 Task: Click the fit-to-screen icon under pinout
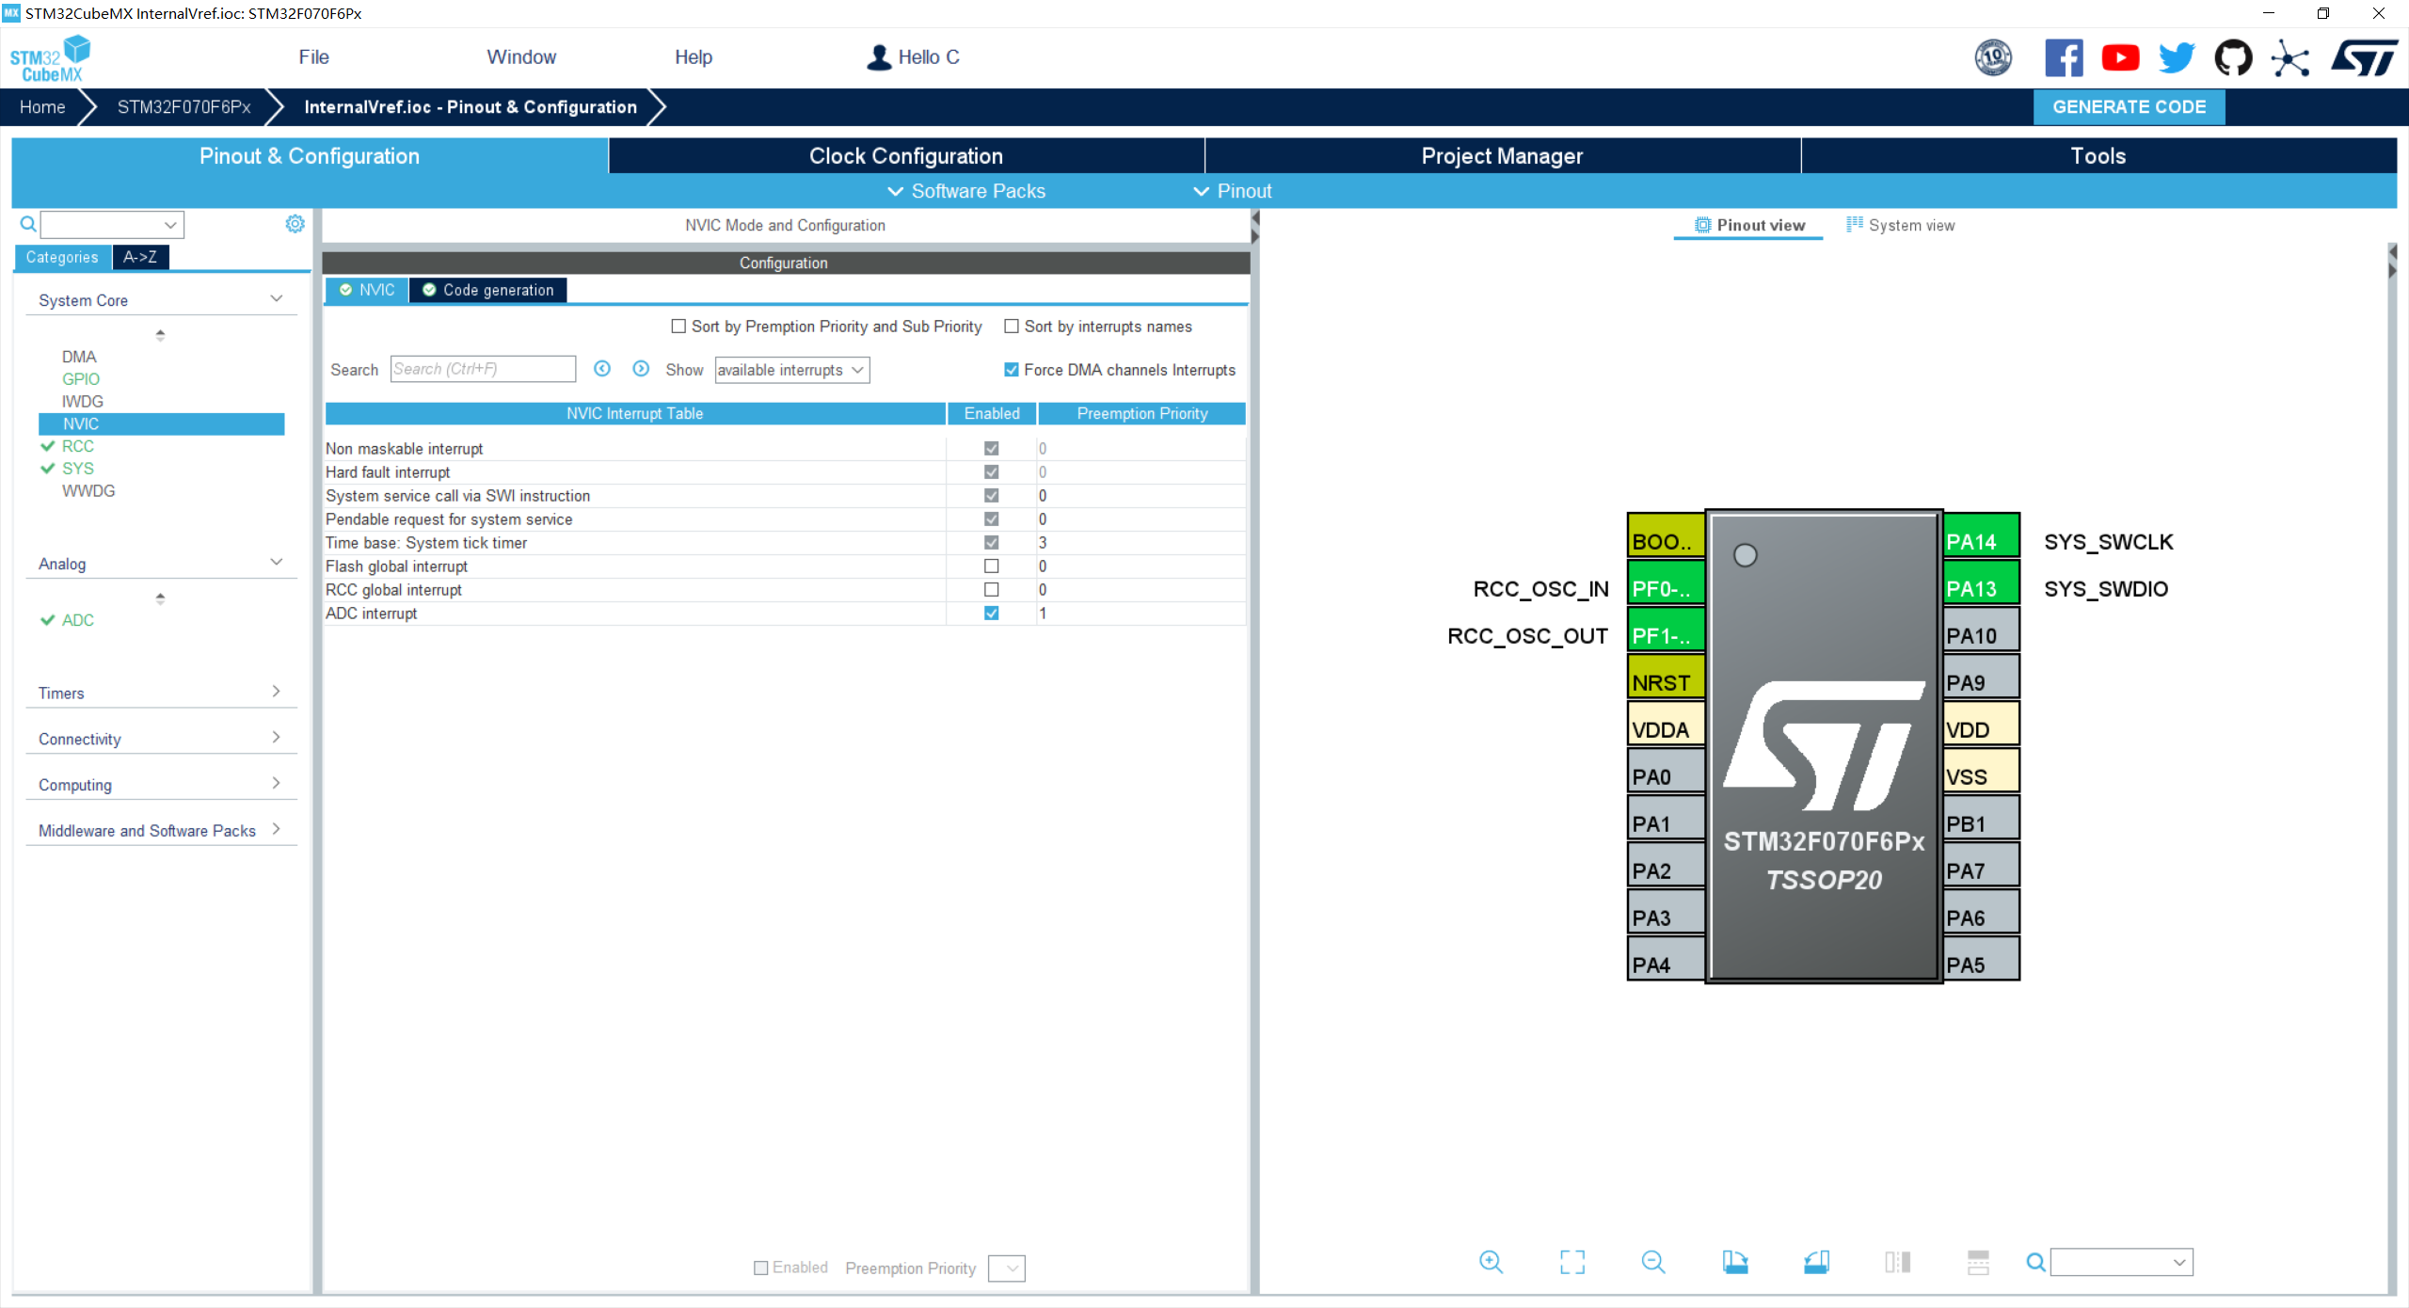pyautogui.click(x=1571, y=1262)
